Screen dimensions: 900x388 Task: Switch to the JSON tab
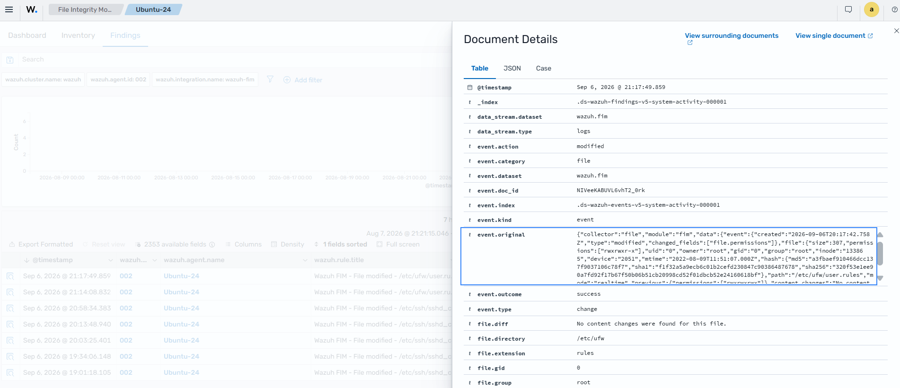click(x=512, y=68)
